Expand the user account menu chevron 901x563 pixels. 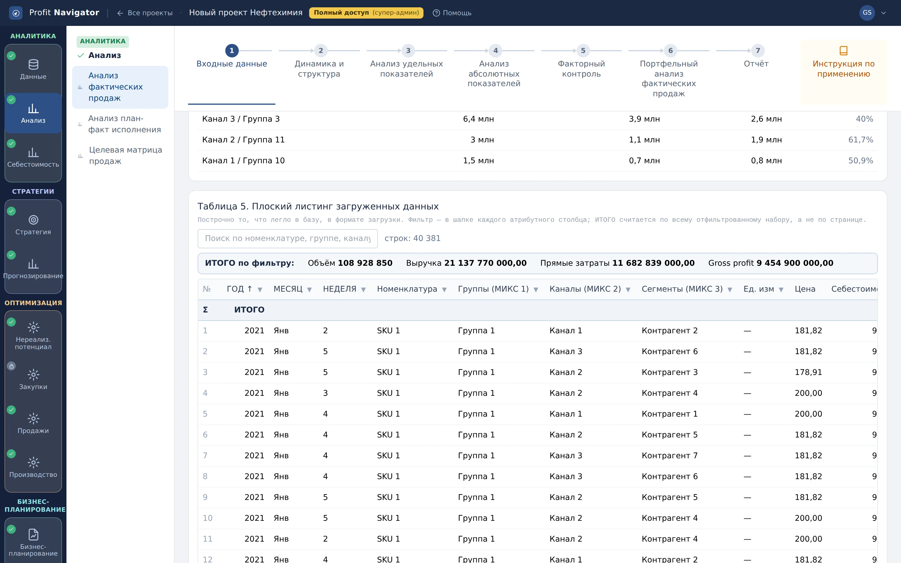[x=884, y=13]
